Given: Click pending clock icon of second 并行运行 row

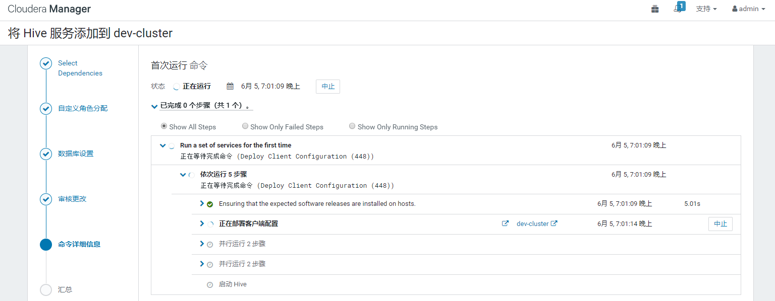Looking at the screenshot, I should click(x=210, y=264).
